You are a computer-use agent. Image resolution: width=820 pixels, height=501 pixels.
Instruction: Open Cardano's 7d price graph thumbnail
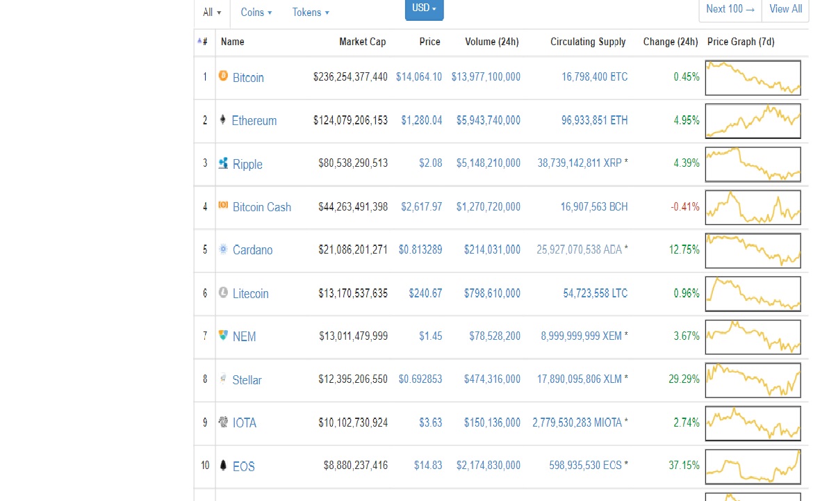point(753,250)
